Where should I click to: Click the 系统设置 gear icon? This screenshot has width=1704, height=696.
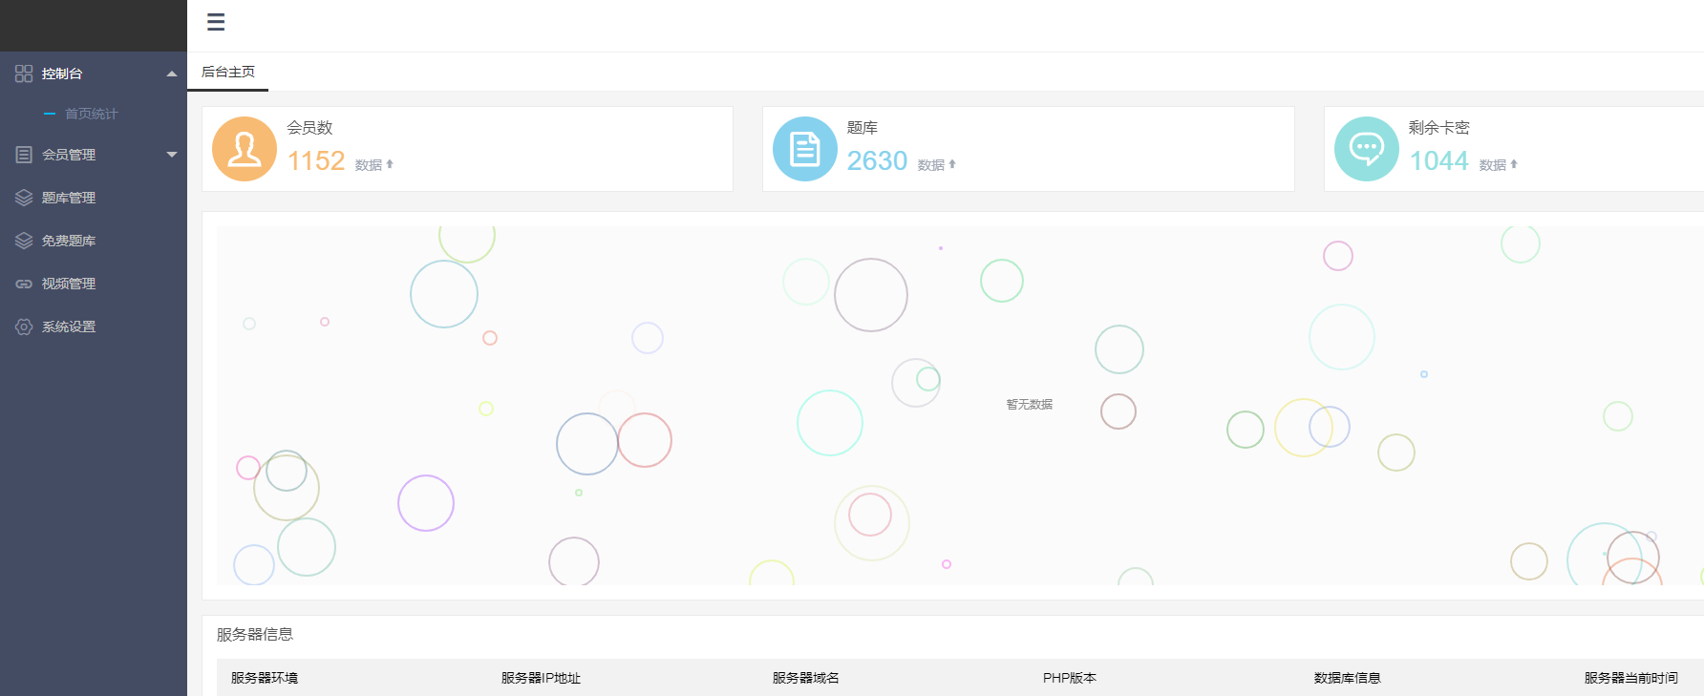point(24,327)
